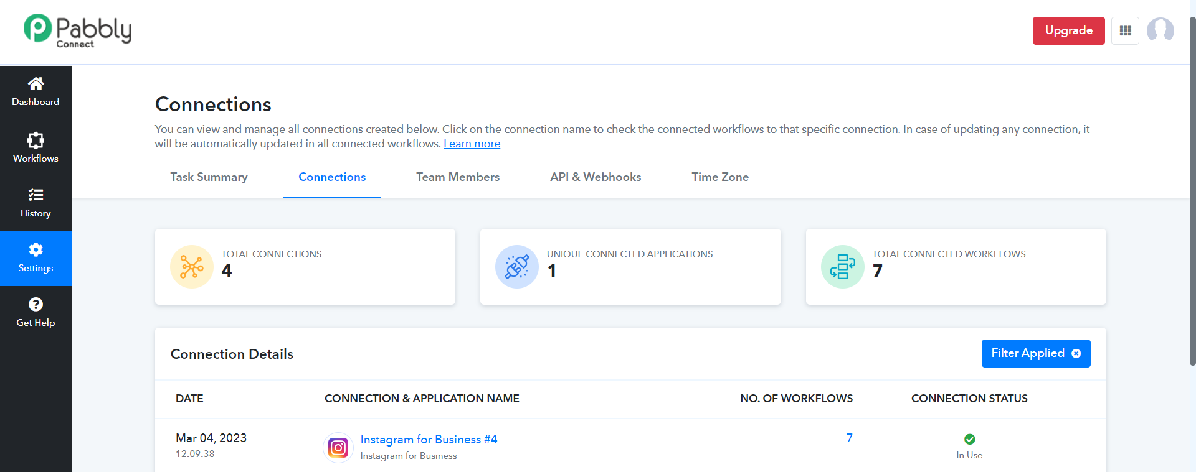Image resolution: width=1196 pixels, height=472 pixels.
Task: Click the Get Help question icon
Action: (36, 305)
